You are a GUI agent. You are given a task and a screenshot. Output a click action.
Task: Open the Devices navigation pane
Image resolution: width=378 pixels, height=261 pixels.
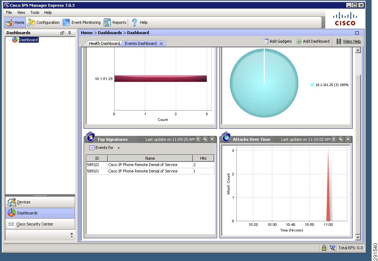coord(40,202)
